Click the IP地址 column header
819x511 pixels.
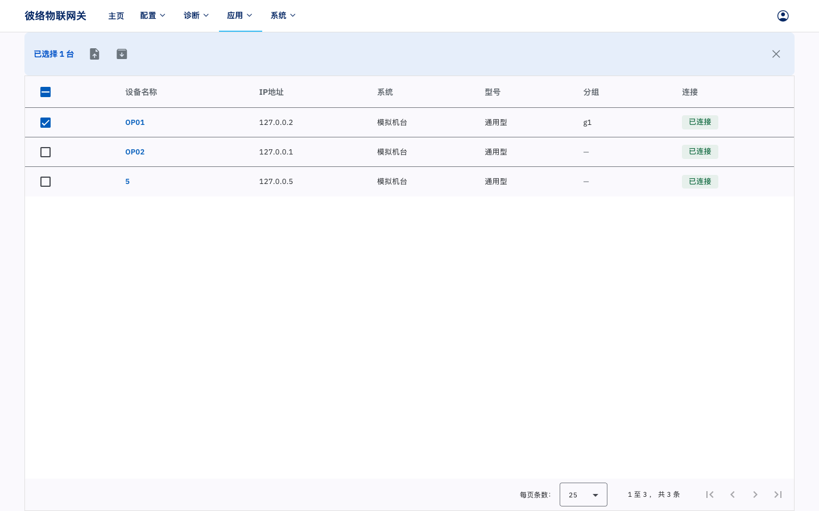[x=271, y=92]
